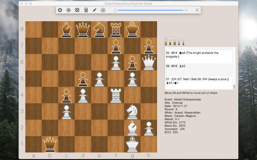Select the white queen on h6
257x160 pixels.
[x=149, y=63]
